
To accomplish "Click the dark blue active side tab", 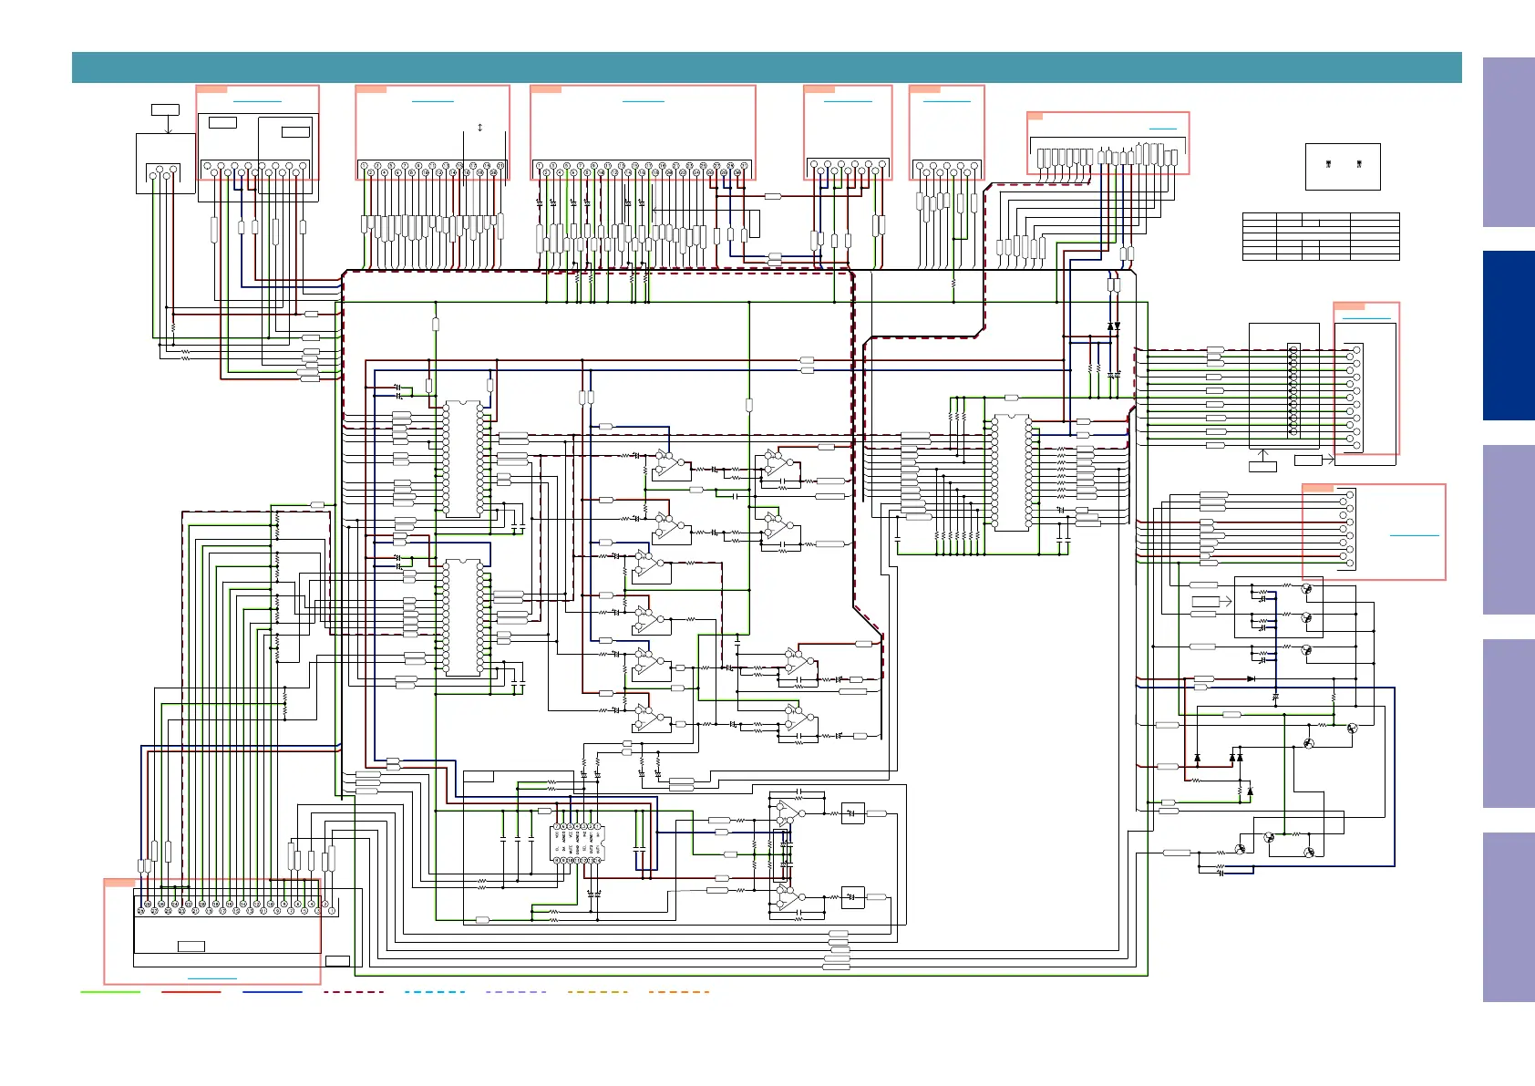I will [1509, 336].
